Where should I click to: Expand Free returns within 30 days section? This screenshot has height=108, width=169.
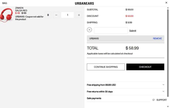click(x=126, y=92)
